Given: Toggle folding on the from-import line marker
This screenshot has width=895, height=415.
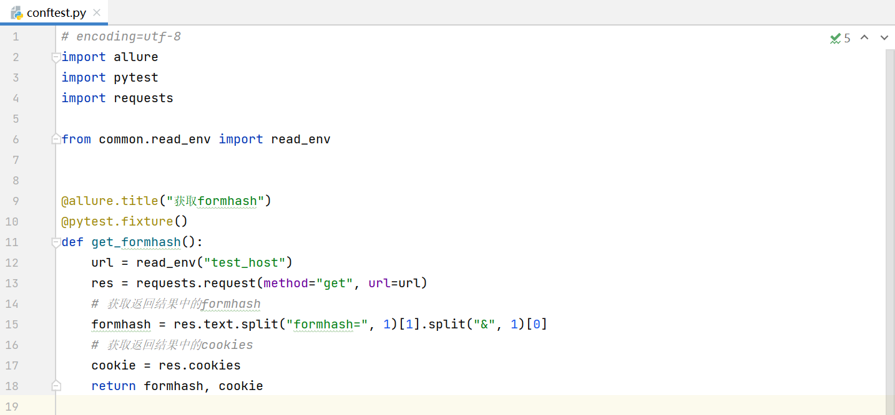Looking at the screenshot, I should [x=56, y=139].
